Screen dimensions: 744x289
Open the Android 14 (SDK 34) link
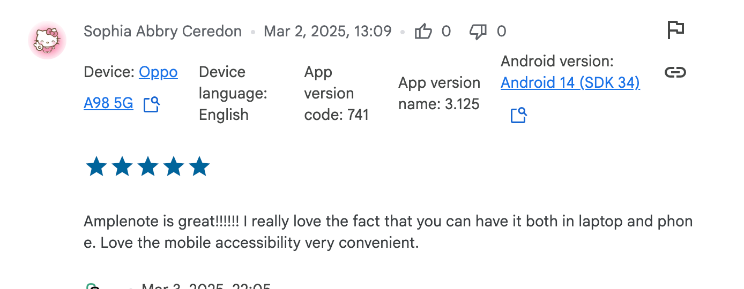point(570,83)
